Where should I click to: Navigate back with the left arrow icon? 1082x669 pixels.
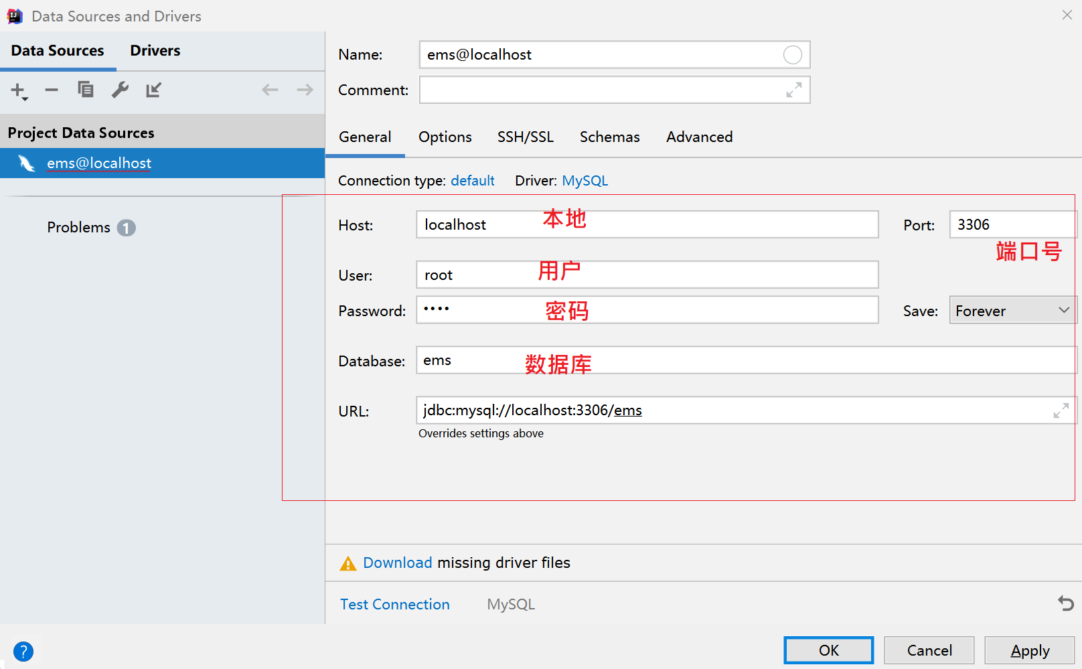(270, 90)
